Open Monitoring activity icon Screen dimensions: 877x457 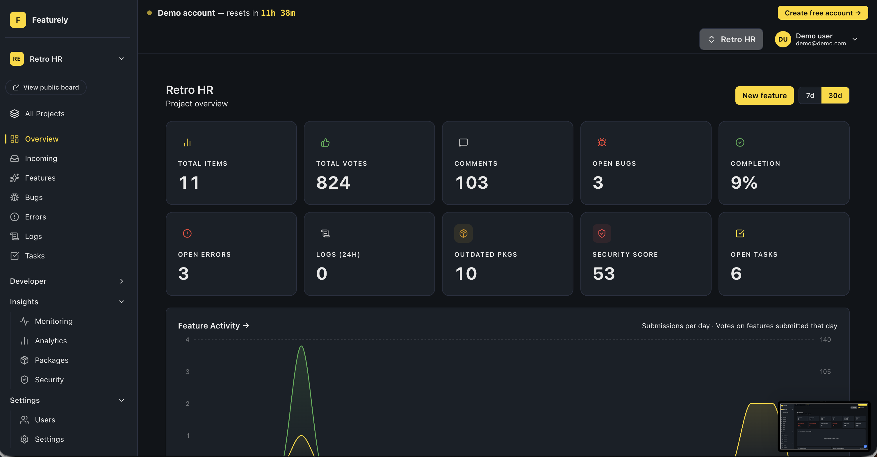coord(24,321)
